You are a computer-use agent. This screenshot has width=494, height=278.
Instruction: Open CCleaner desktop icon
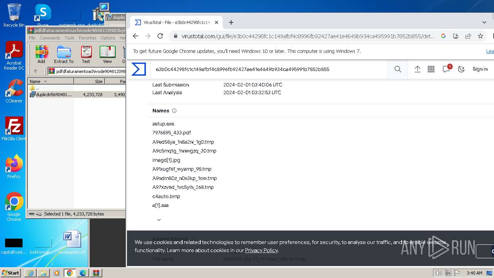pyautogui.click(x=14, y=91)
